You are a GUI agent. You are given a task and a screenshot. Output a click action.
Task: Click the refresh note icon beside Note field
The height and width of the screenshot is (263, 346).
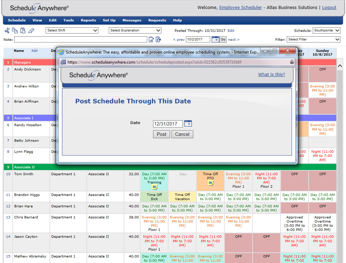coord(158,39)
